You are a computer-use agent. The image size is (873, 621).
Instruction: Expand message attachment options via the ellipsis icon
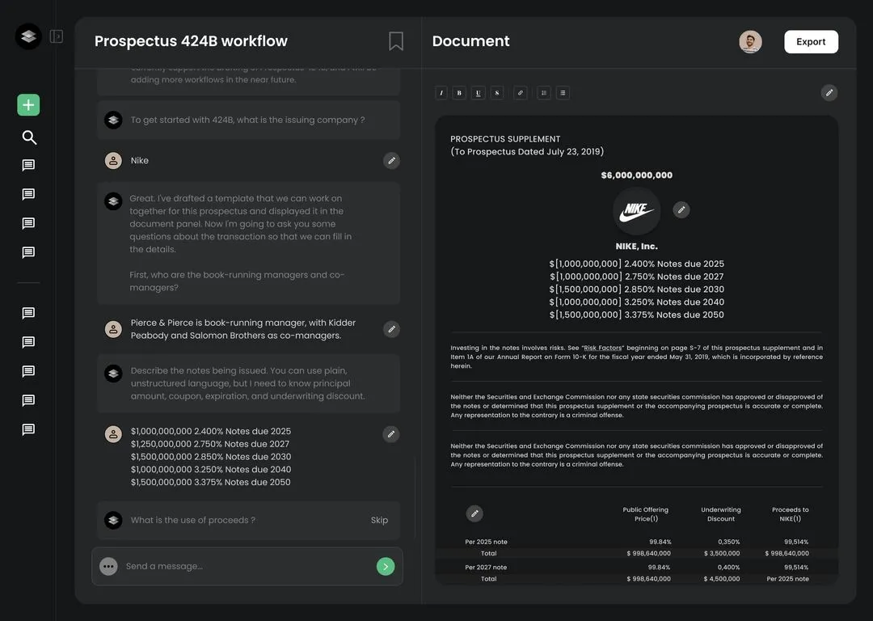click(108, 565)
